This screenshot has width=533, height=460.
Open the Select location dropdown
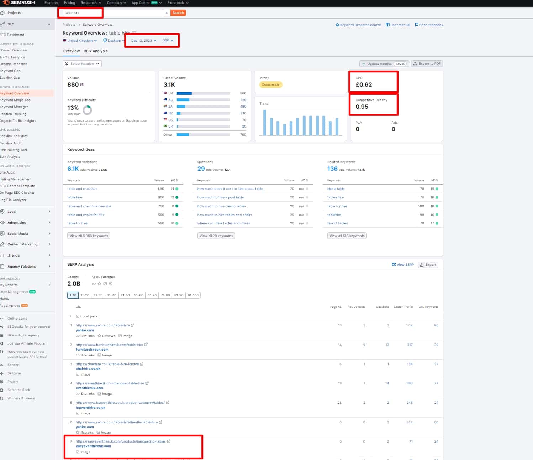coord(82,64)
